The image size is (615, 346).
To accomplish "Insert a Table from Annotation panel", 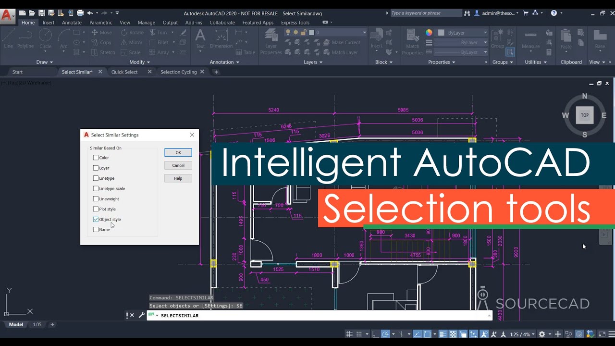I will (245, 52).
